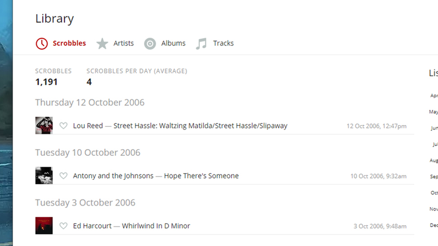Toggle heart for Whirlwind In D Minor

tap(64, 226)
